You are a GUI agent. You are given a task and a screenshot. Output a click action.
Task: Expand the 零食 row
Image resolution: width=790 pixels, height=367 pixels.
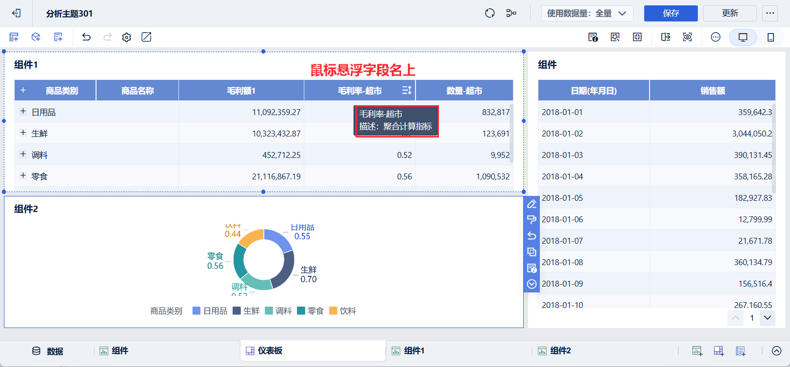[23, 176]
